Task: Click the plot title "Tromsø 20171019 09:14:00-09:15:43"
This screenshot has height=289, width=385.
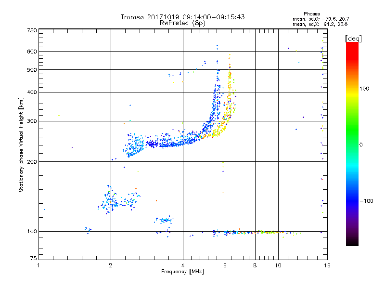Action: click(182, 17)
